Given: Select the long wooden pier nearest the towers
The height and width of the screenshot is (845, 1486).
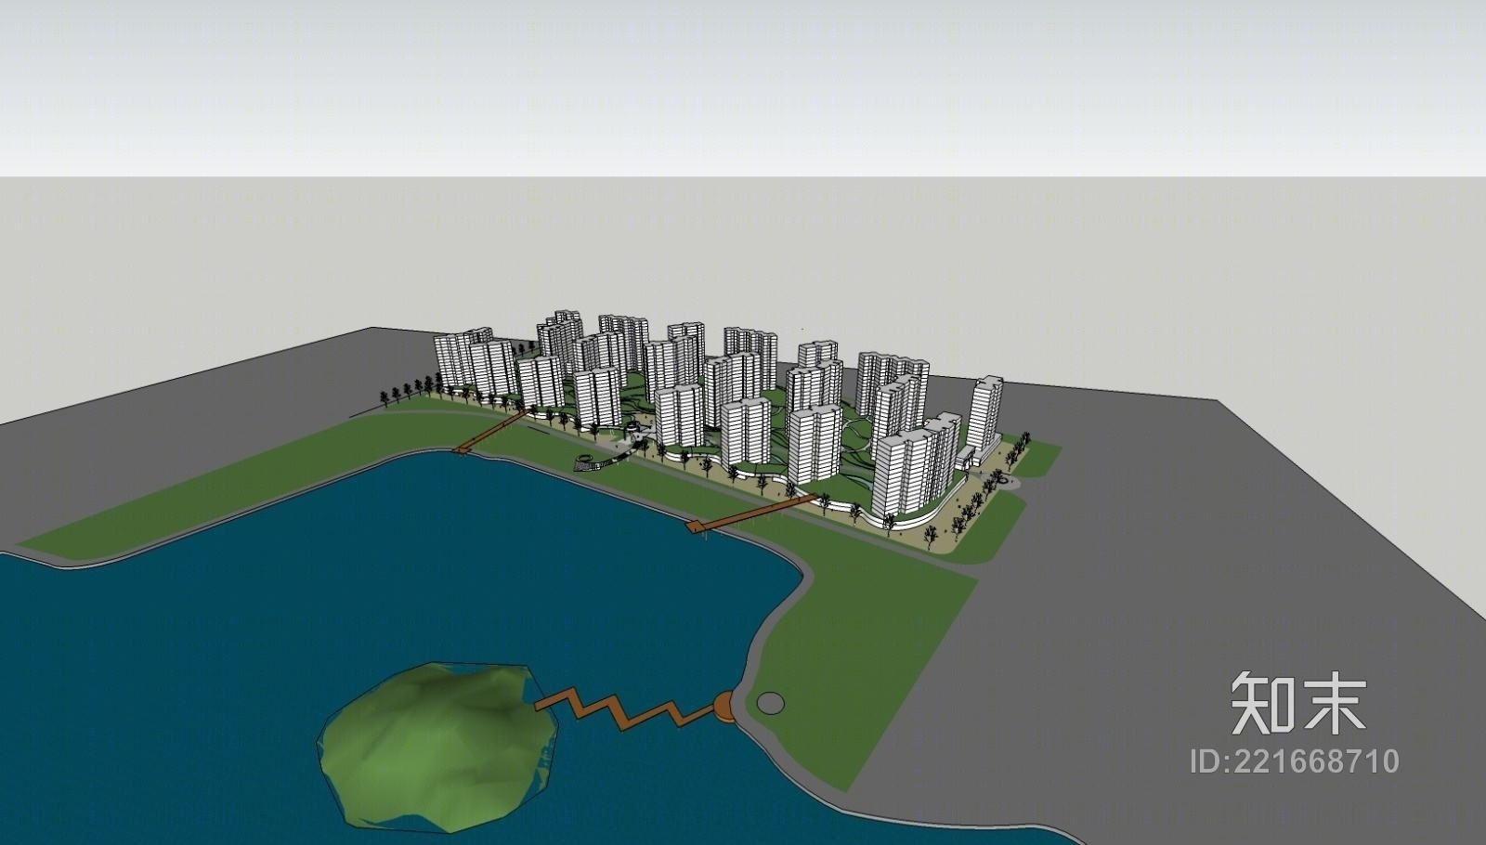Looking at the screenshot, I should pyautogui.click(x=752, y=513).
